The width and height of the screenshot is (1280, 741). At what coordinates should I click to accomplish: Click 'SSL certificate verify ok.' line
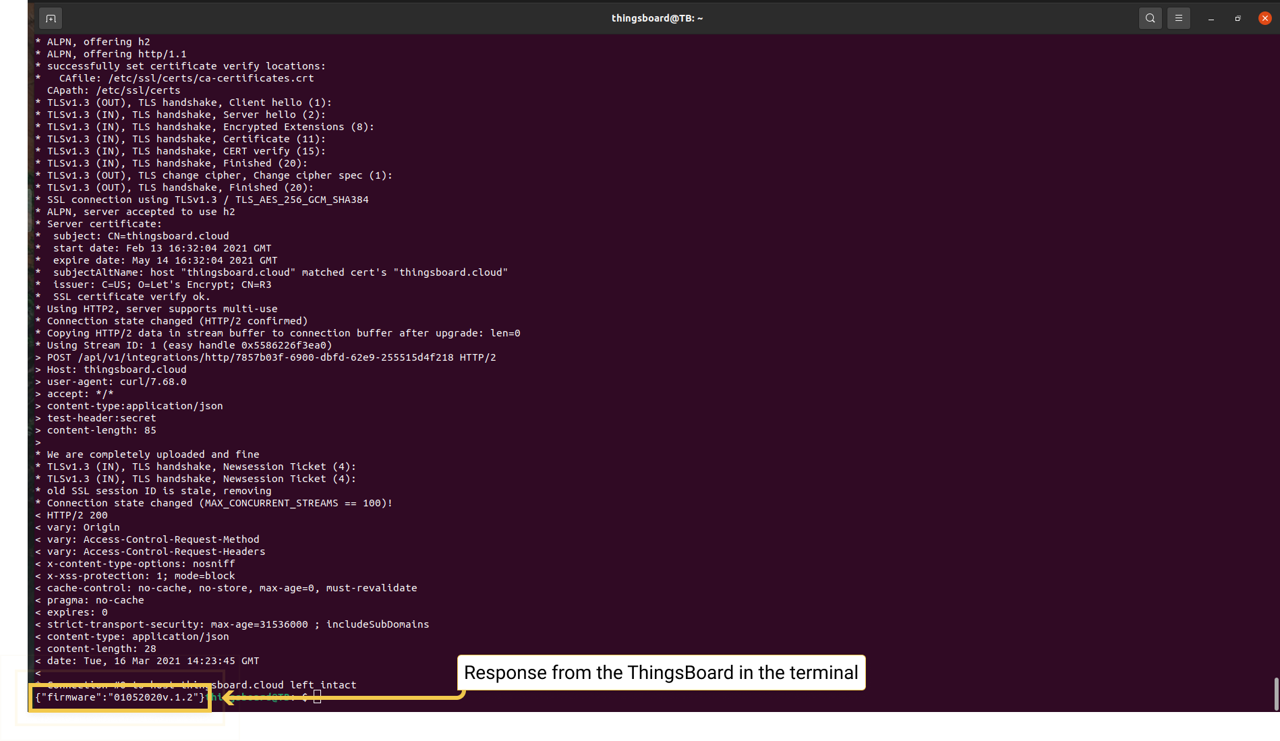click(x=123, y=297)
